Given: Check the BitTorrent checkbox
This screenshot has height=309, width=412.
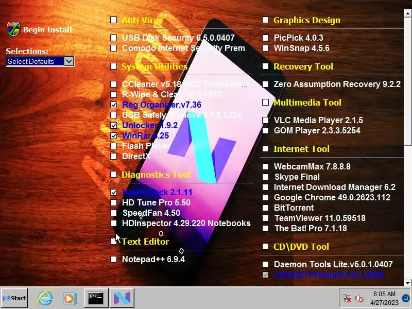Looking at the screenshot, I should click(x=266, y=208).
